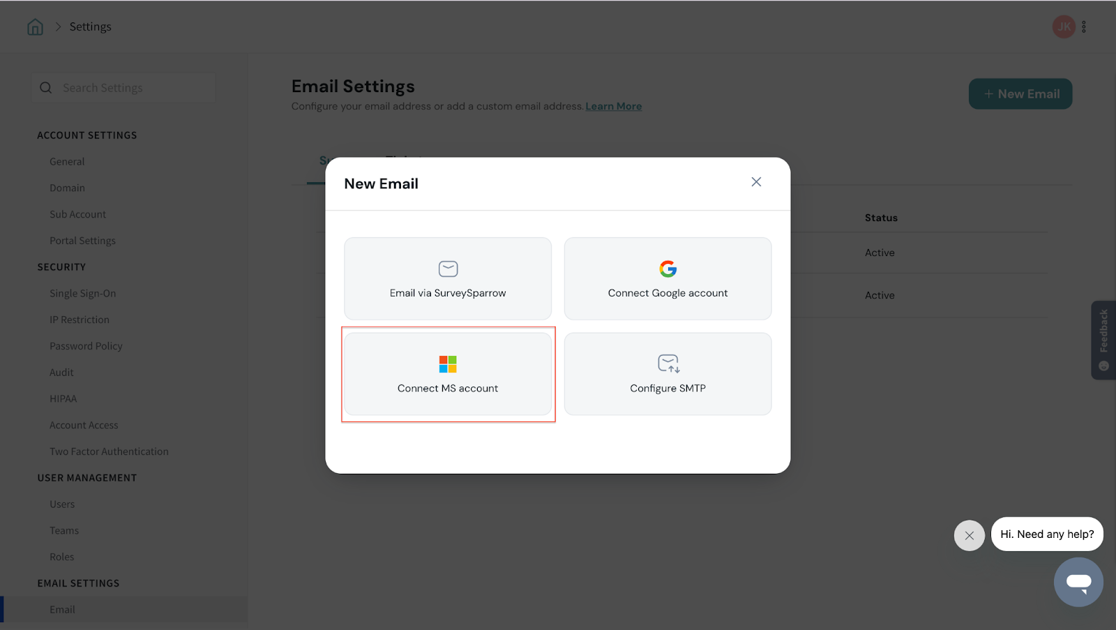1116x630 pixels.
Task: Dismiss the 'Need any help?' popup
Action: (969, 536)
